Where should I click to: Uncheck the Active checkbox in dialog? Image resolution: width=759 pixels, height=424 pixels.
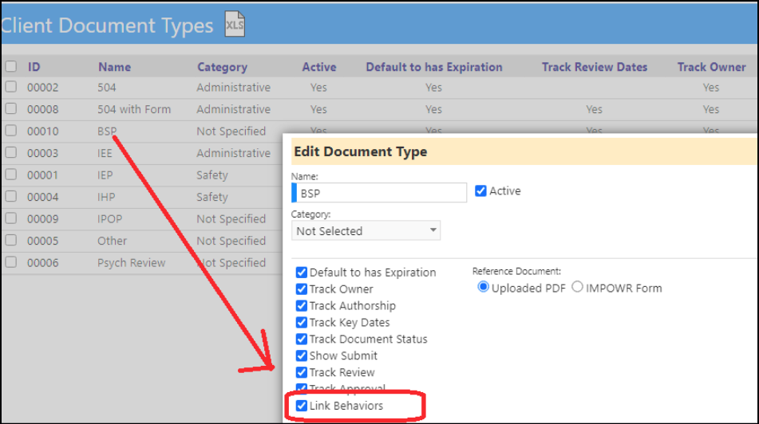click(480, 191)
